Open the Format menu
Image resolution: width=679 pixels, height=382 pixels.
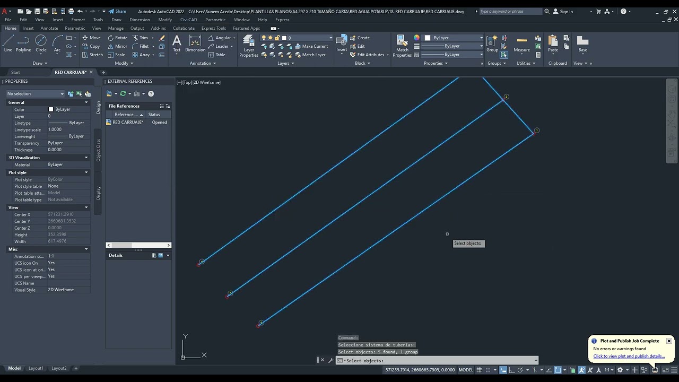click(78, 20)
